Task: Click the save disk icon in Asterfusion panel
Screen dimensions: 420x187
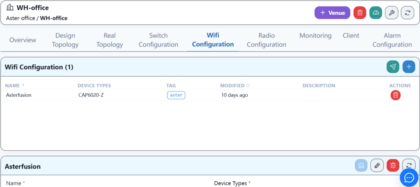Action: coord(361,165)
